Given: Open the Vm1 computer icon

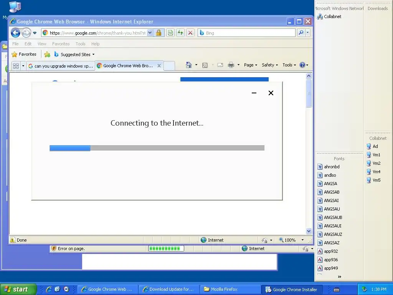Looking at the screenshot, I should point(373,155).
